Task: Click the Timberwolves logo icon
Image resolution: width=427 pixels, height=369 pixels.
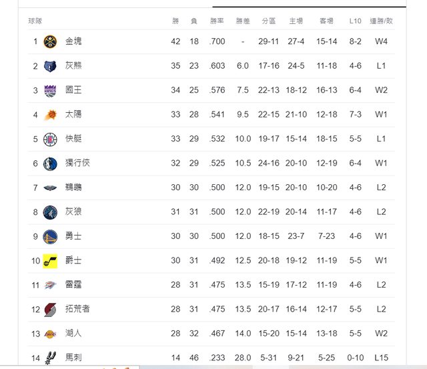Action: 50,212
